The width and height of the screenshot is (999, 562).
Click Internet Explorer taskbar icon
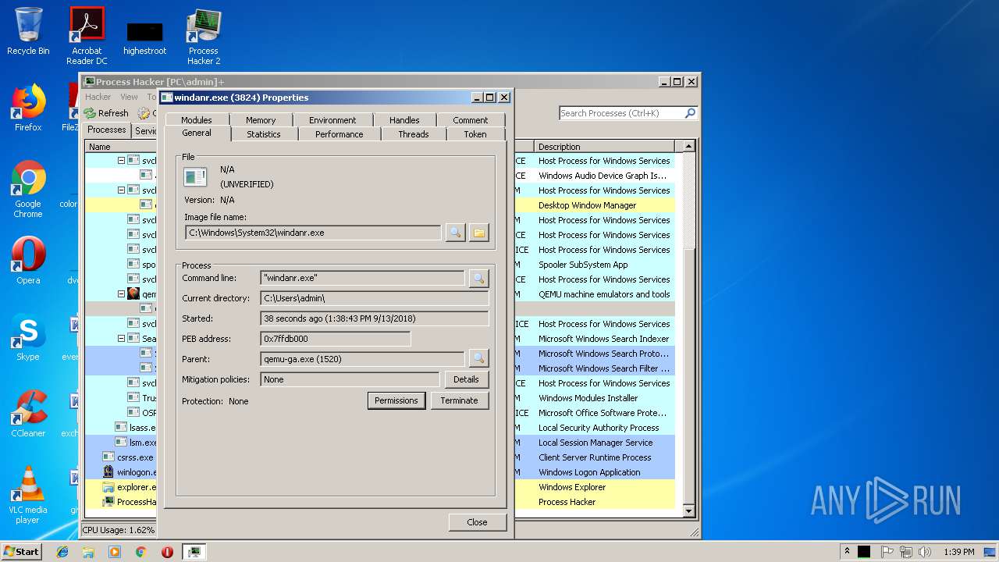point(62,552)
